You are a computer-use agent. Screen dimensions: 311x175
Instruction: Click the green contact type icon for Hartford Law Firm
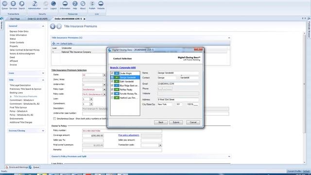coord(117,98)
